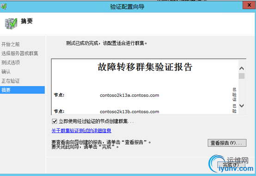Select the 正在验证 step
Image resolution: width=256 pixels, height=176 pixels.
click(11, 81)
